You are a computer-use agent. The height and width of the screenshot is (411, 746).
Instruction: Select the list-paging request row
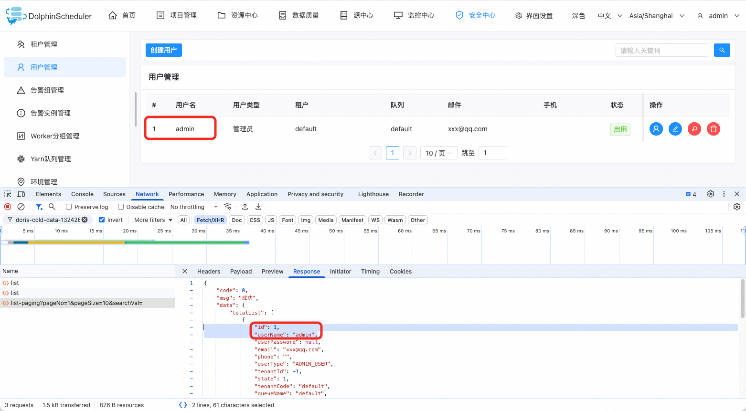87,303
